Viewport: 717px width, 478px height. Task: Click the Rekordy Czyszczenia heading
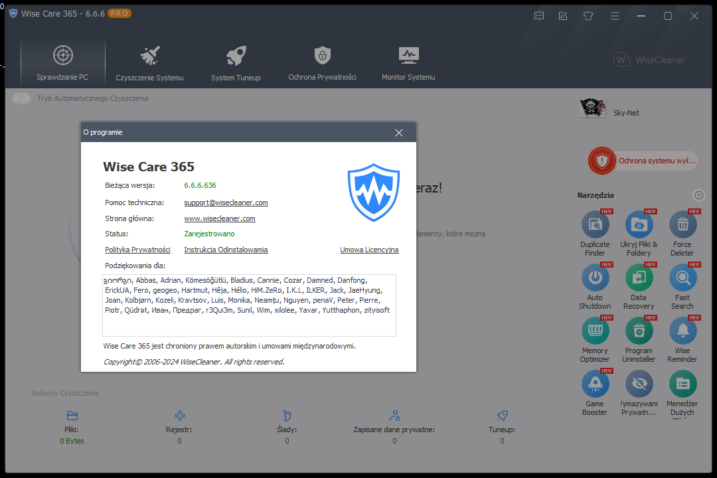coord(65,393)
